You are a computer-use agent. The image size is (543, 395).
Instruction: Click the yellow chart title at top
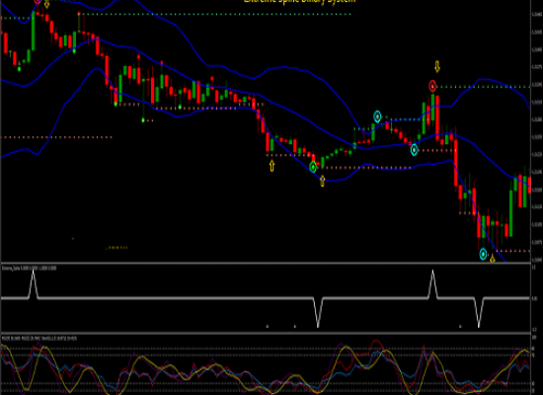299,1
